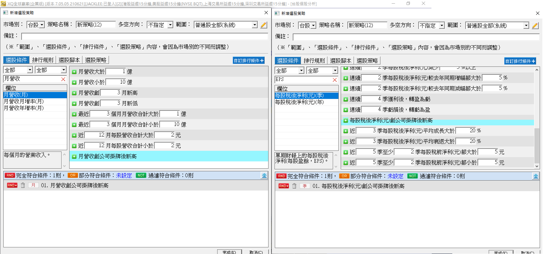The height and width of the screenshot is (254, 543).
Task: Delete condition 01 月營收 using trash icon
Action: tap(23, 186)
